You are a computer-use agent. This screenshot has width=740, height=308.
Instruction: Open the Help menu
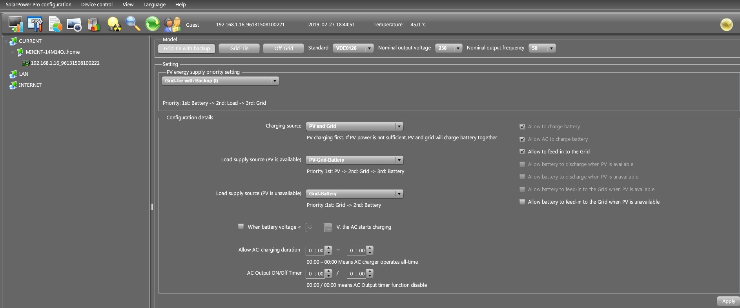(x=180, y=5)
